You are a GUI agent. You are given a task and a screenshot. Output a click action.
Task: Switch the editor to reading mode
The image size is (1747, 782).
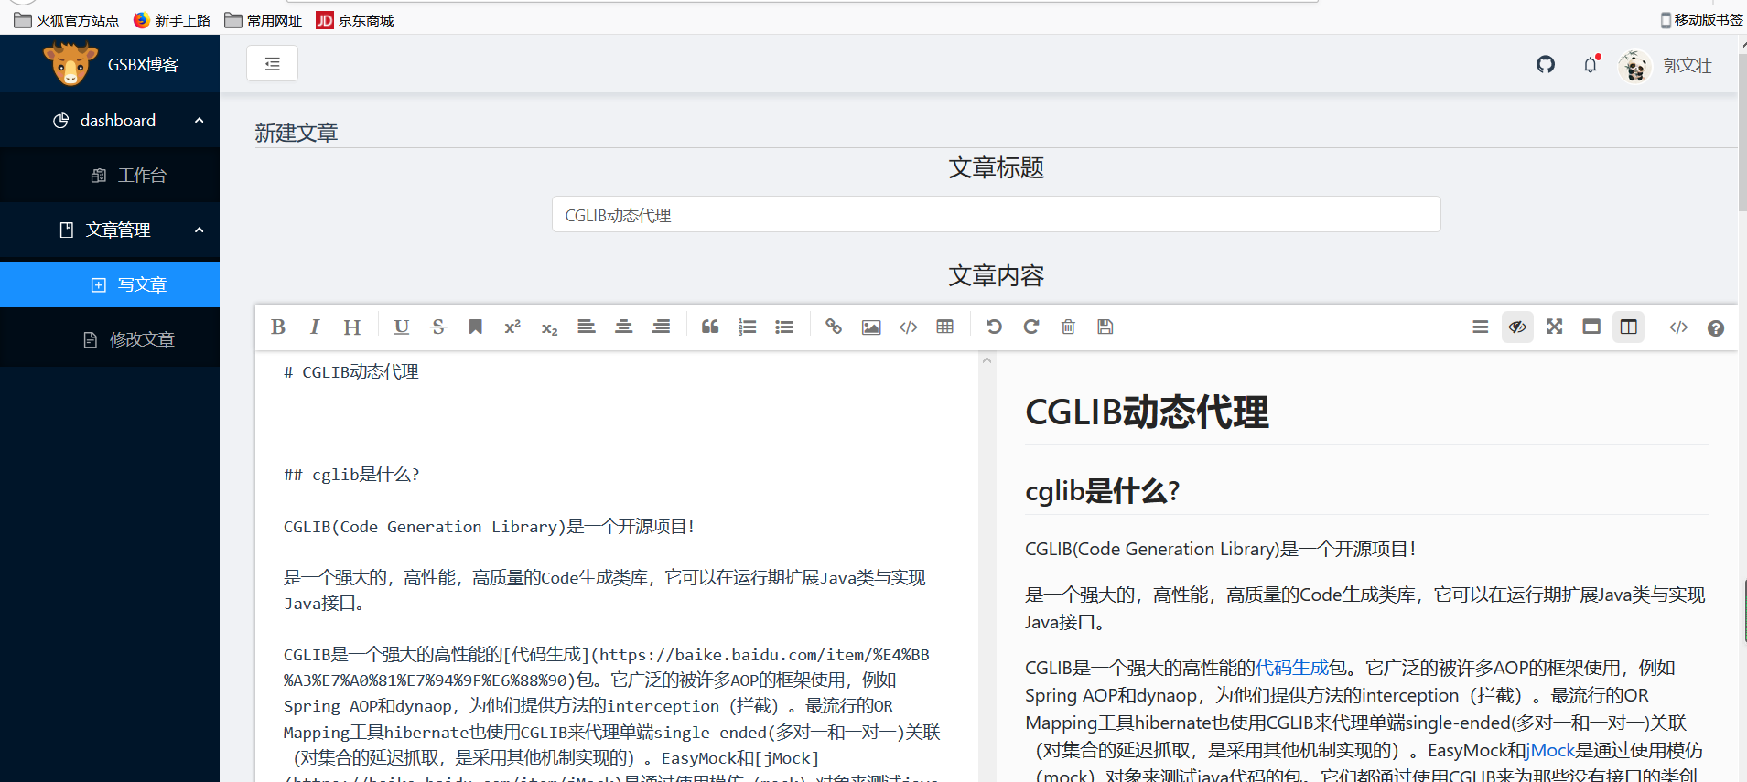(x=1591, y=327)
